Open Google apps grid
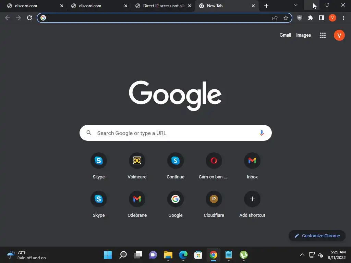351x263 pixels. [323, 35]
